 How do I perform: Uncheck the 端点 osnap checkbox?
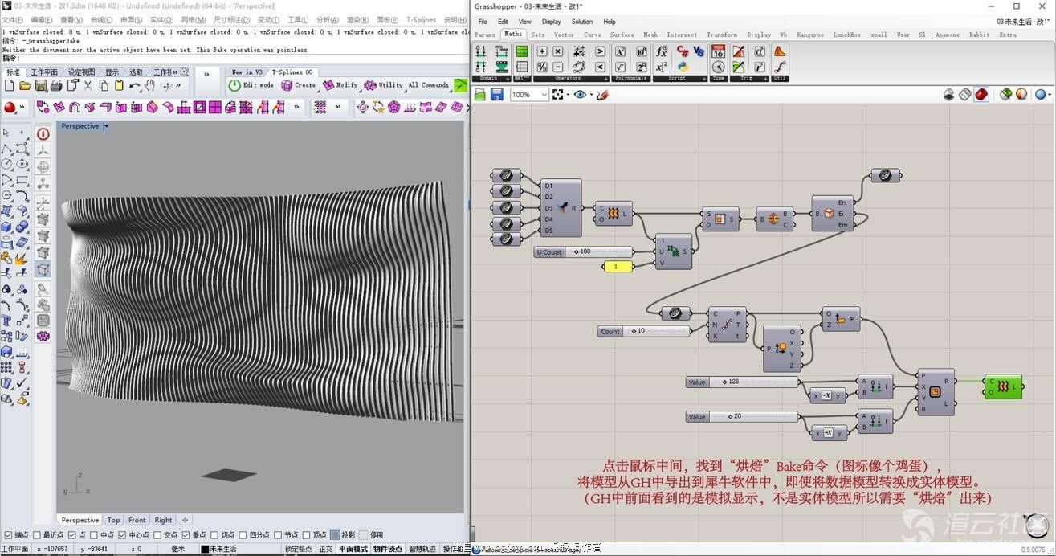coord(8,534)
